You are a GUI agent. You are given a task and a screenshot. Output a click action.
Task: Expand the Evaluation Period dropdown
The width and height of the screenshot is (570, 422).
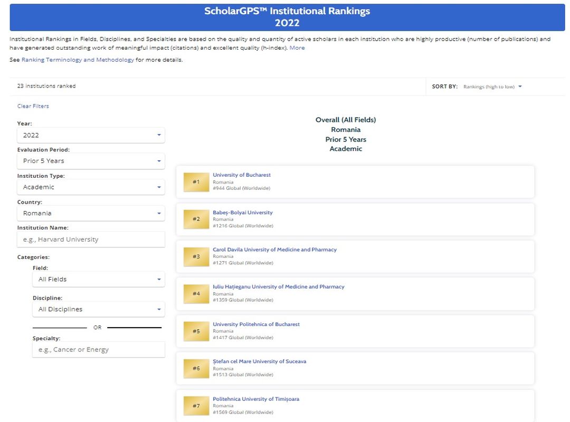(91, 161)
